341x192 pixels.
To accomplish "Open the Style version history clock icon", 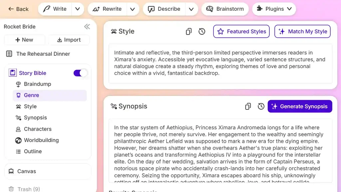I will (202, 31).
